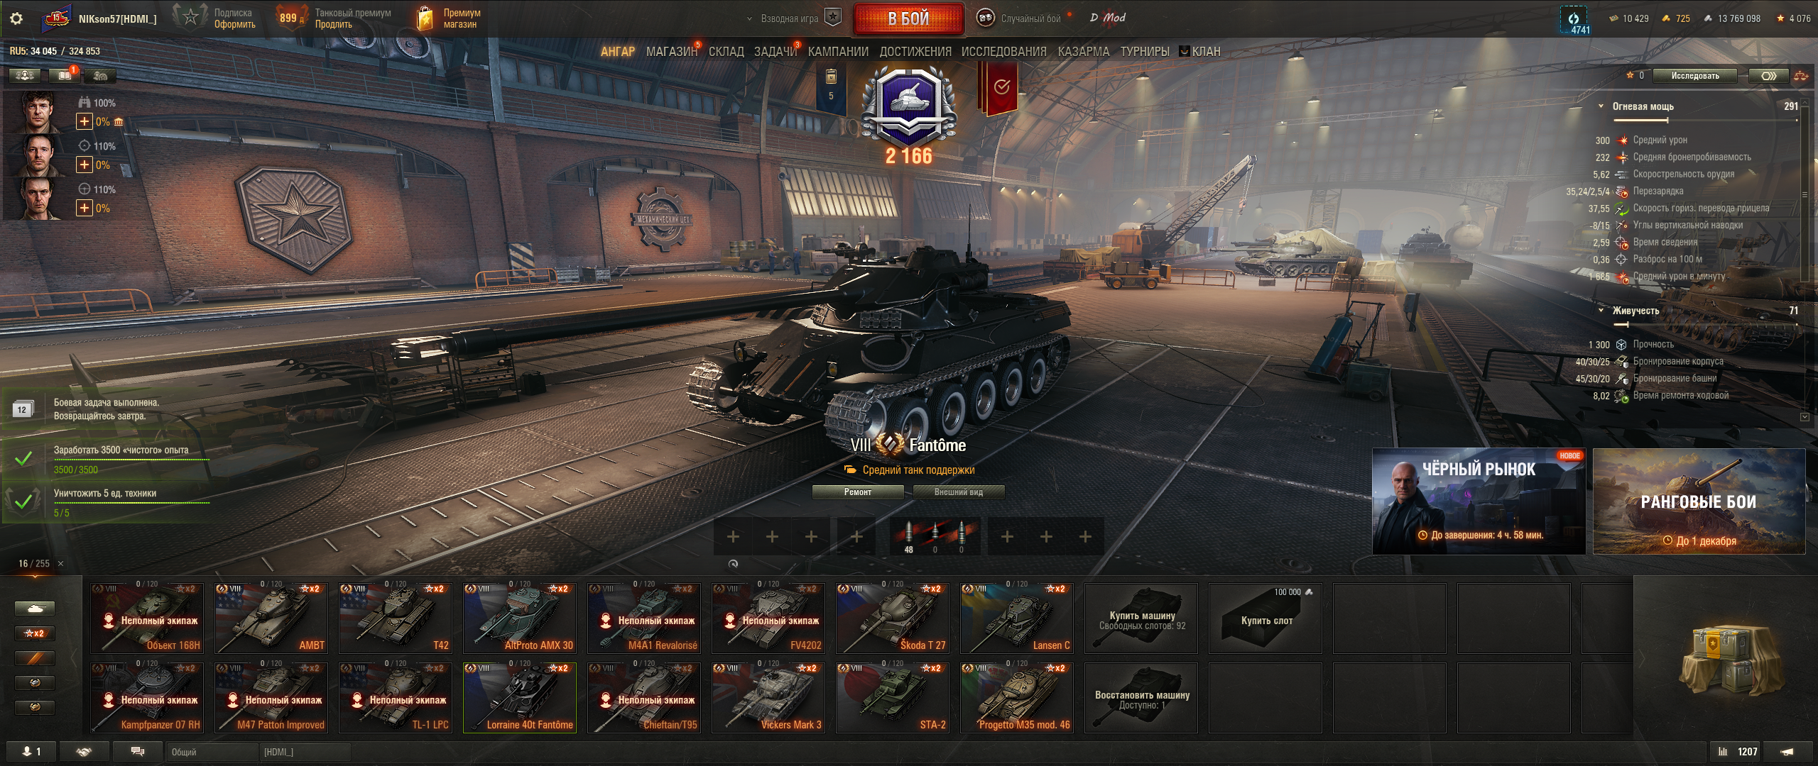This screenshot has width=1818, height=766.
Task: Open the КАЗАРМА tab
Action: pyautogui.click(x=1083, y=51)
